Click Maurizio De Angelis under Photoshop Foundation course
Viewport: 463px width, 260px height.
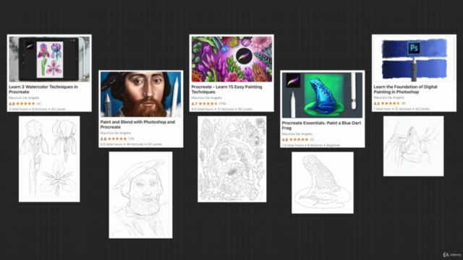(x=389, y=97)
